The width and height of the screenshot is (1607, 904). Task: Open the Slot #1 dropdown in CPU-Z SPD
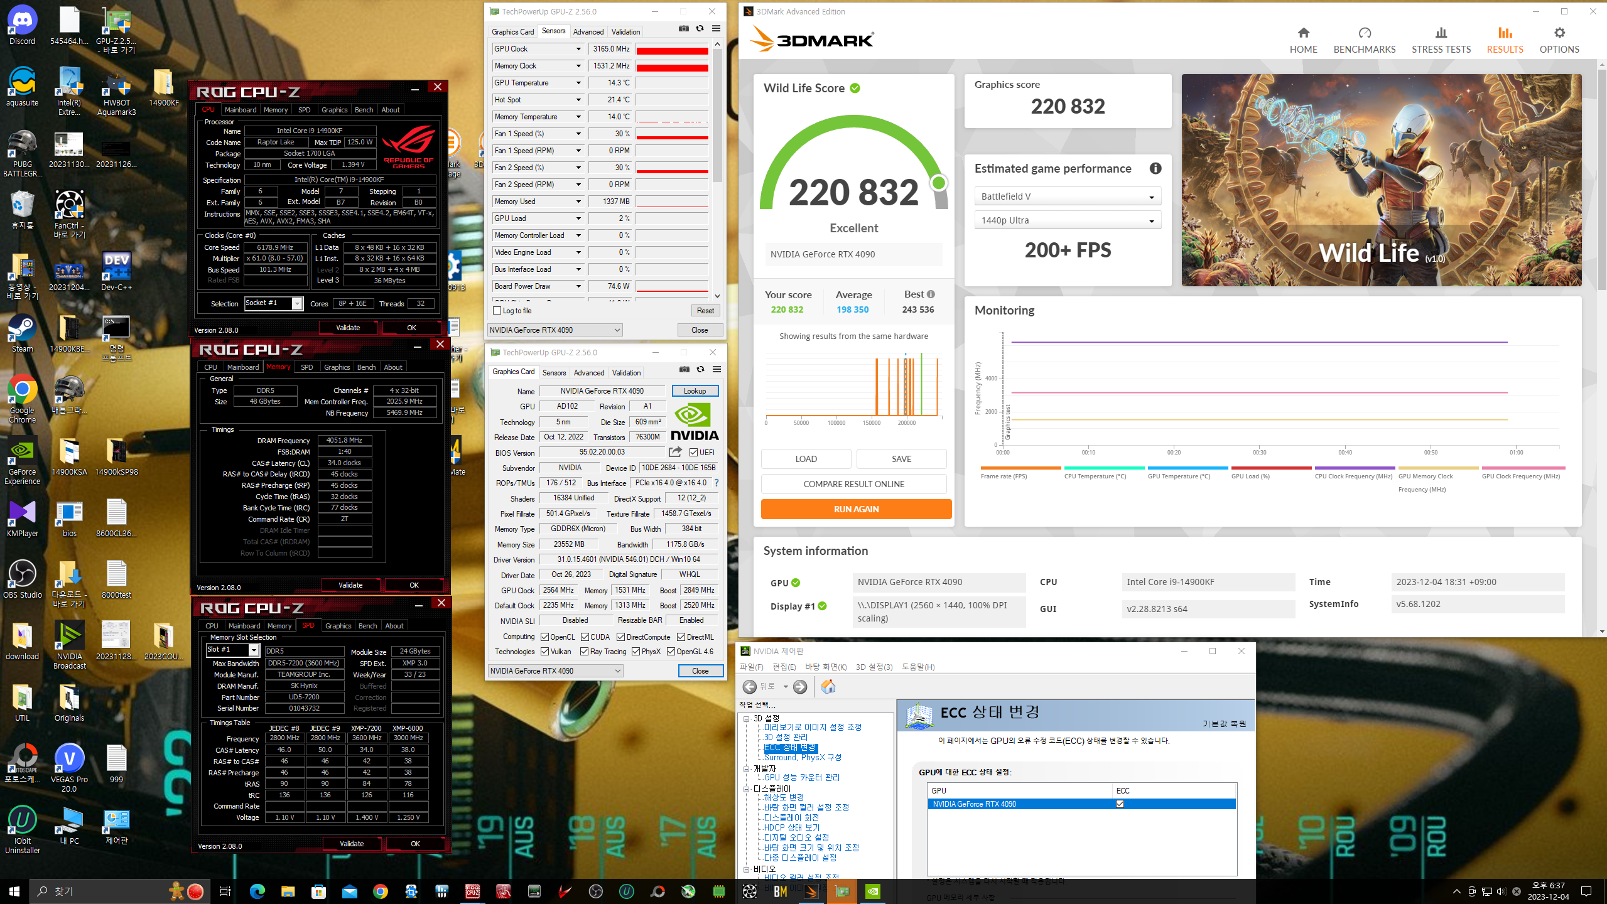[232, 650]
